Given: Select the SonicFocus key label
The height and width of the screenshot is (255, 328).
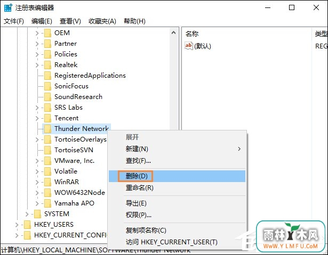Looking at the screenshot, I should [71, 86].
